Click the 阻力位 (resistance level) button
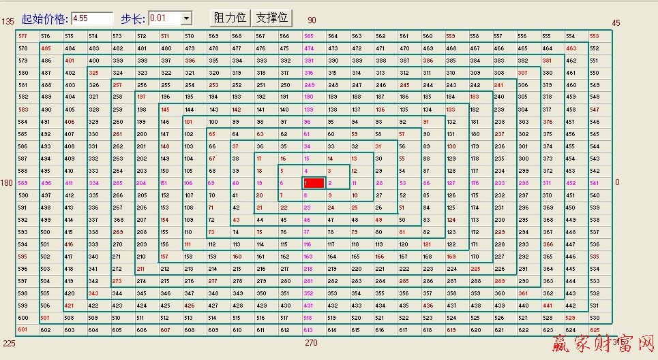The width and height of the screenshot is (658, 360). pyautogui.click(x=230, y=18)
